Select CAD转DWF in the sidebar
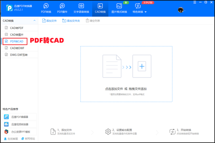This screenshot has width=215, height=143. (x=19, y=48)
